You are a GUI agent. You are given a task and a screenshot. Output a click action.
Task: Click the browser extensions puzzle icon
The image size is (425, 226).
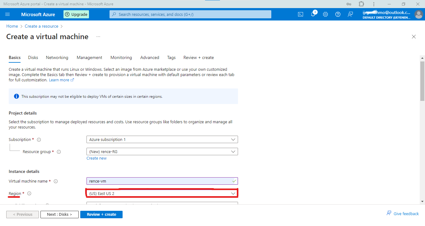click(361, 4)
